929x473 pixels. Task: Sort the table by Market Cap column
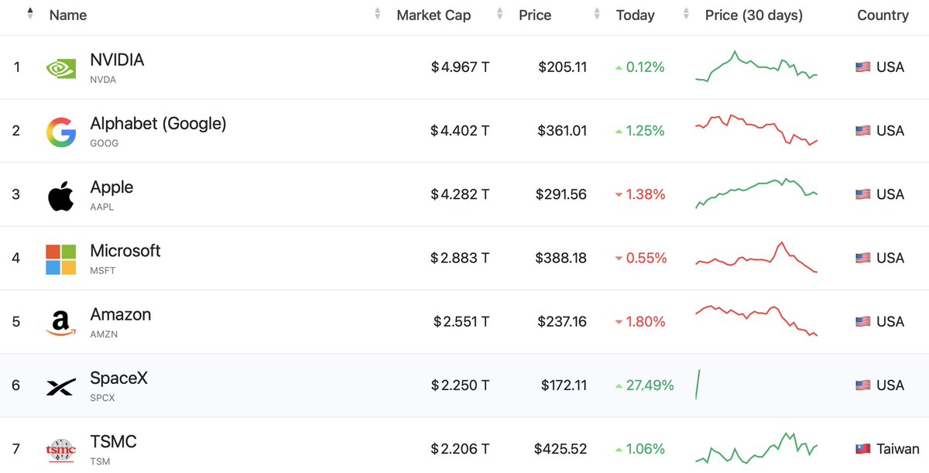point(433,15)
